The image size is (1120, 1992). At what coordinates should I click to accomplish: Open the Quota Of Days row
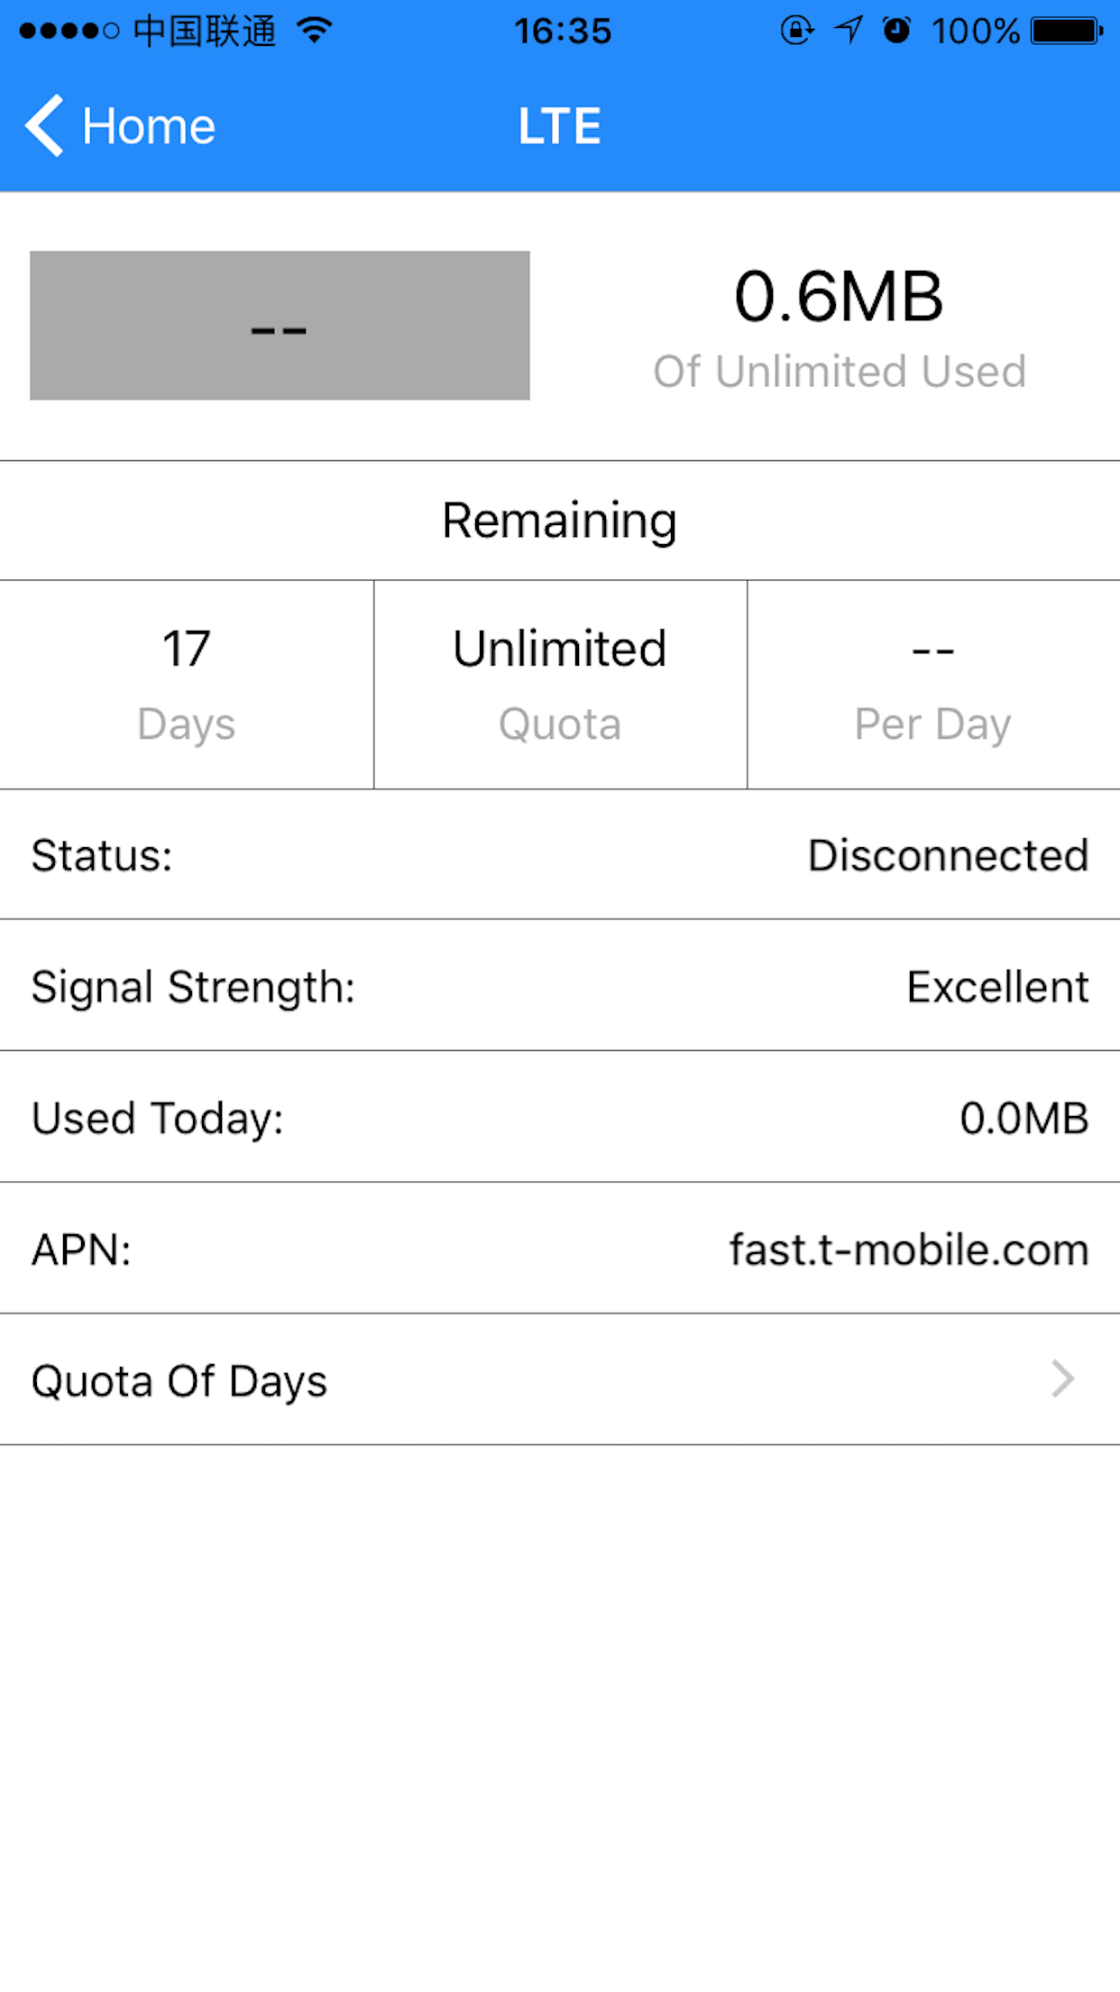[560, 1379]
